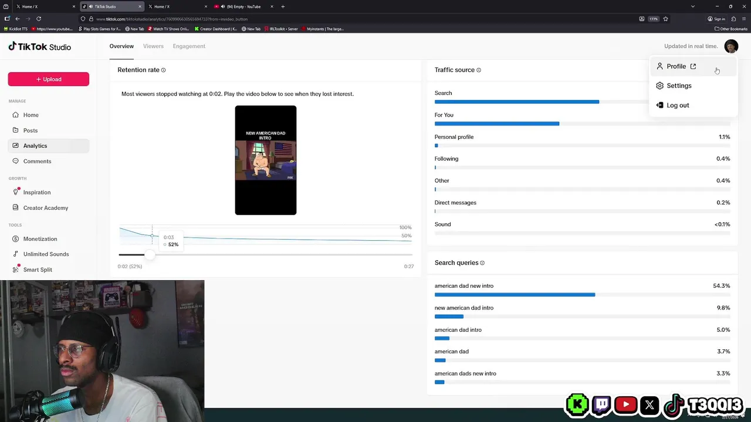Image resolution: width=751 pixels, height=422 pixels.
Task: Open Creator Academy in the sidebar
Action: [x=49, y=207]
